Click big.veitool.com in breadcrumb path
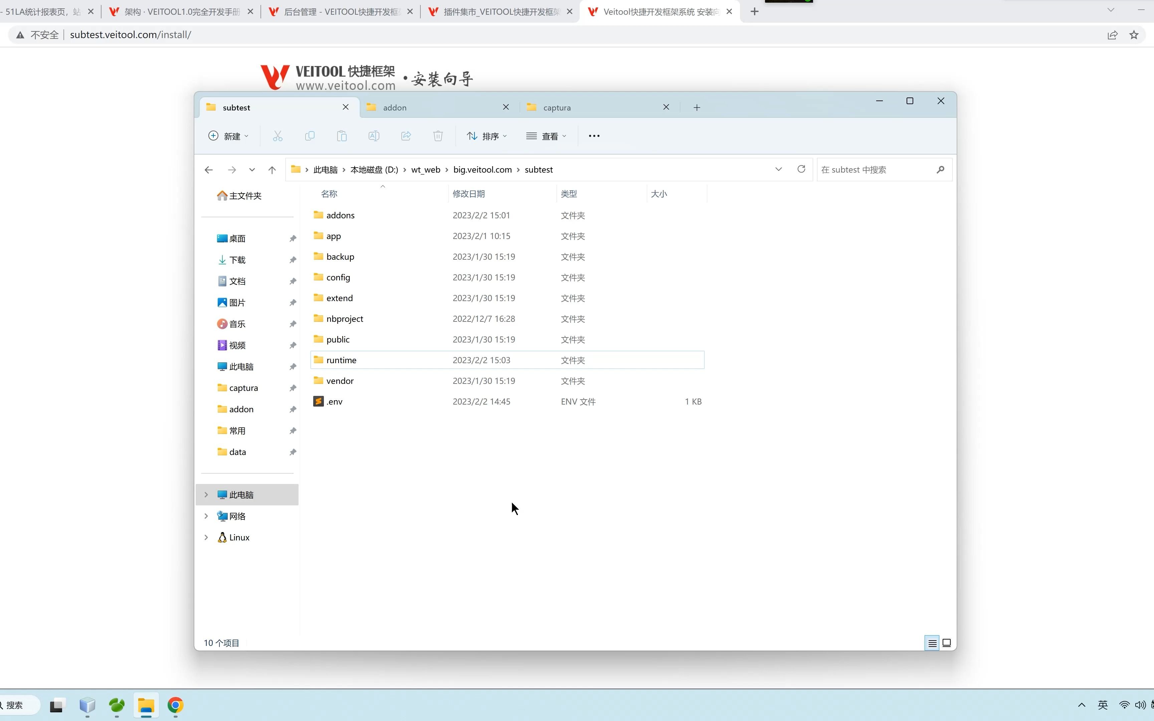Image resolution: width=1154 pixels, height=721 pixels. [x=482, y=170]
